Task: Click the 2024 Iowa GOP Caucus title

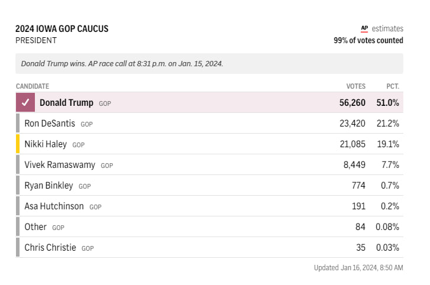Action: [x=62, y=29]
